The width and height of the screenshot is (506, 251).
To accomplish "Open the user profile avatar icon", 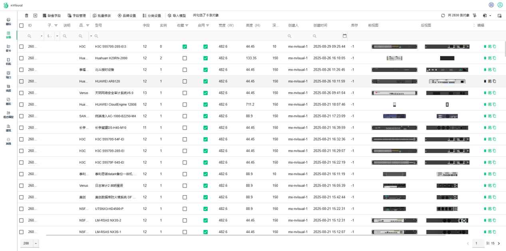I will point(500,5).
